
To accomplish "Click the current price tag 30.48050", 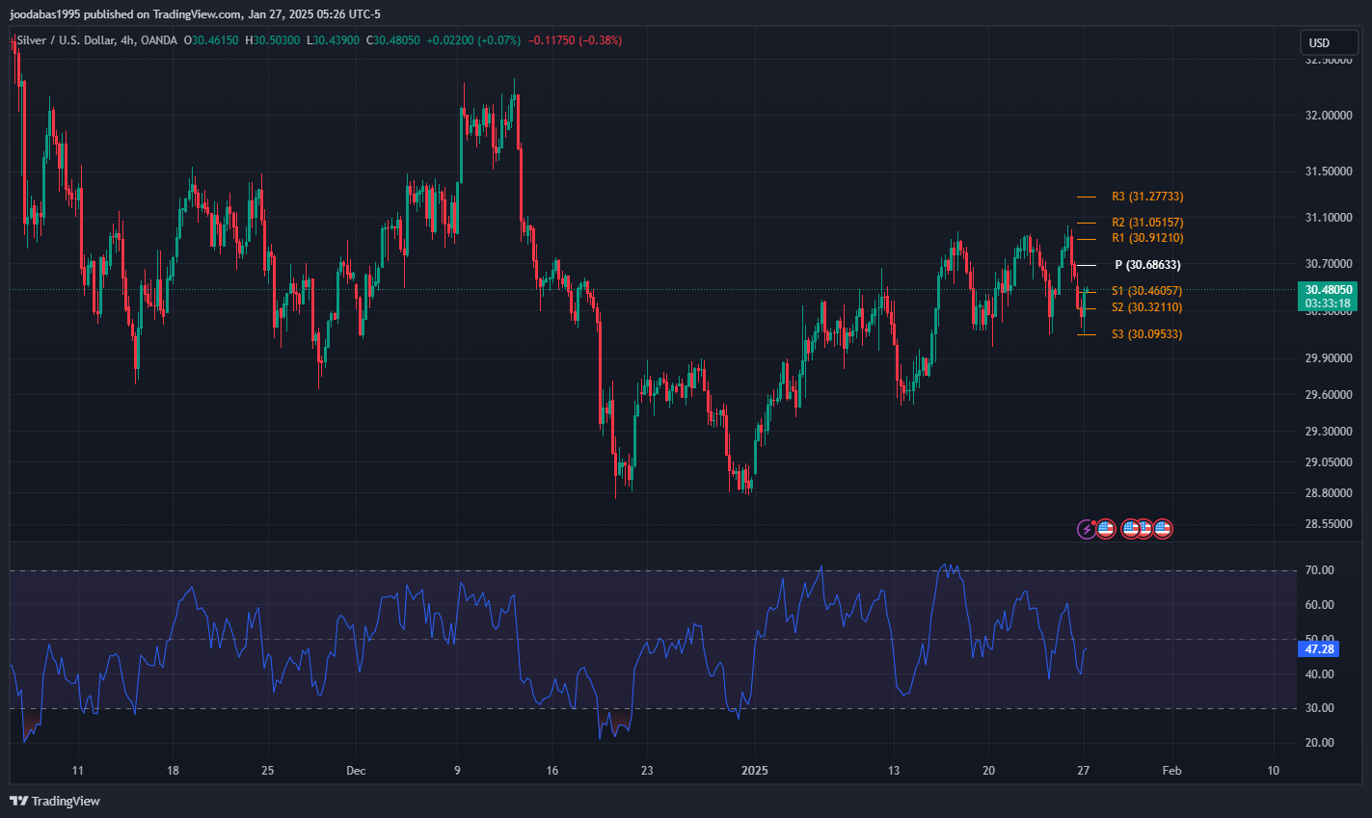I will (x=1329, y=289).
